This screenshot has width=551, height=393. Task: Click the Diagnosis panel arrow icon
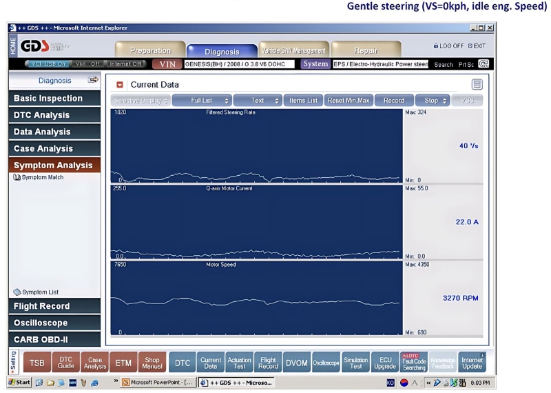click(x=93, y=81)
